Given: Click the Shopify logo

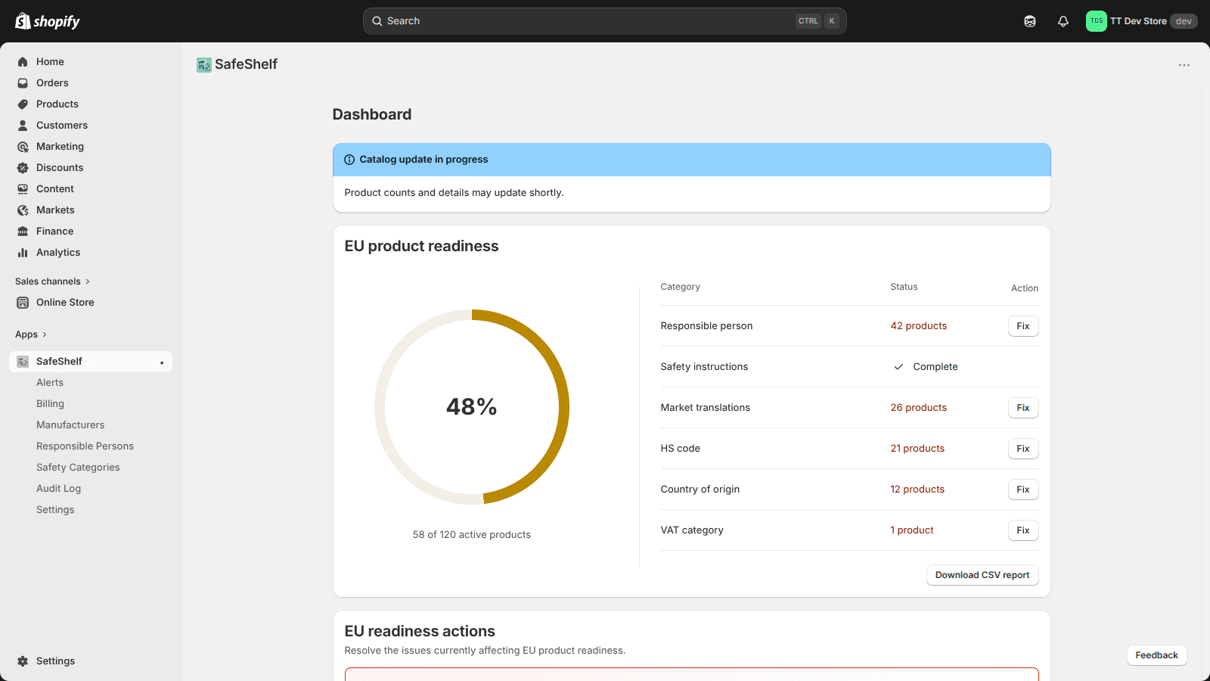Looking at the screenshot, I should click(48, 21).
